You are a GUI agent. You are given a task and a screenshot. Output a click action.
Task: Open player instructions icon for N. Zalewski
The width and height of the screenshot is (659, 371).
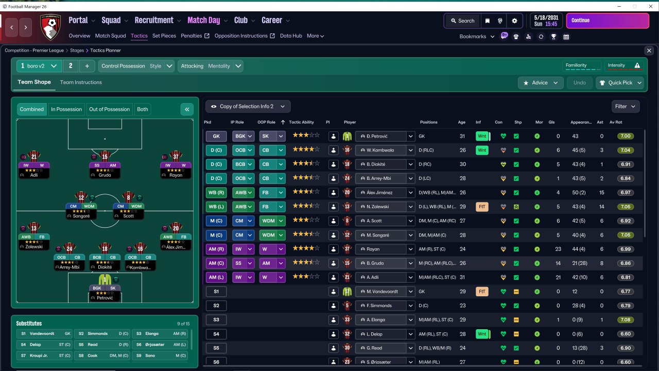[x=333, y=207]
